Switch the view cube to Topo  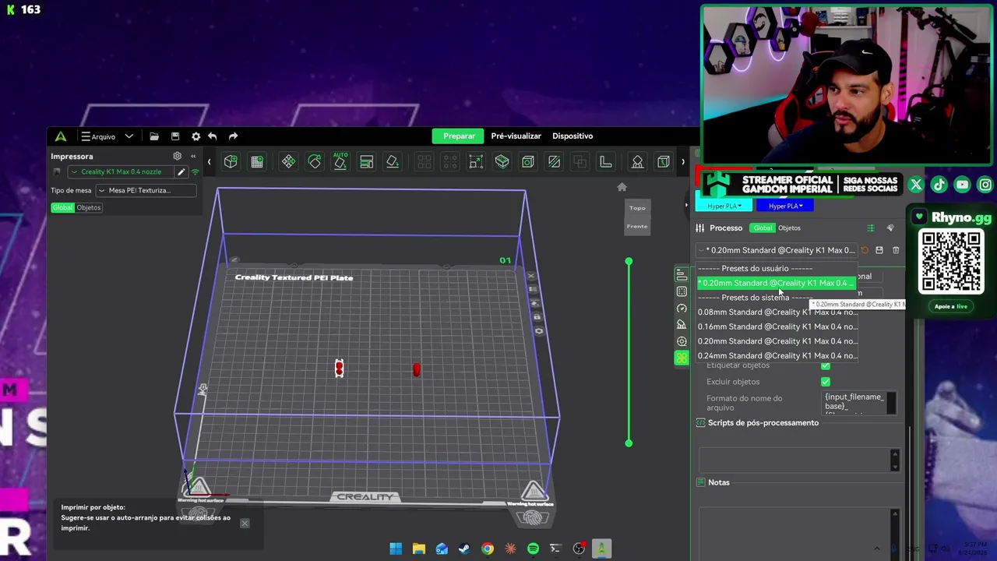click(x=637, y=208)
